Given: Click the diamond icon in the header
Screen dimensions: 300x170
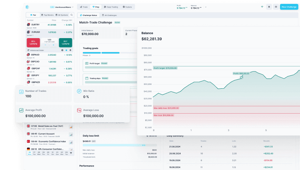Looking at the screenshot, I should click(x=262, y=7).
